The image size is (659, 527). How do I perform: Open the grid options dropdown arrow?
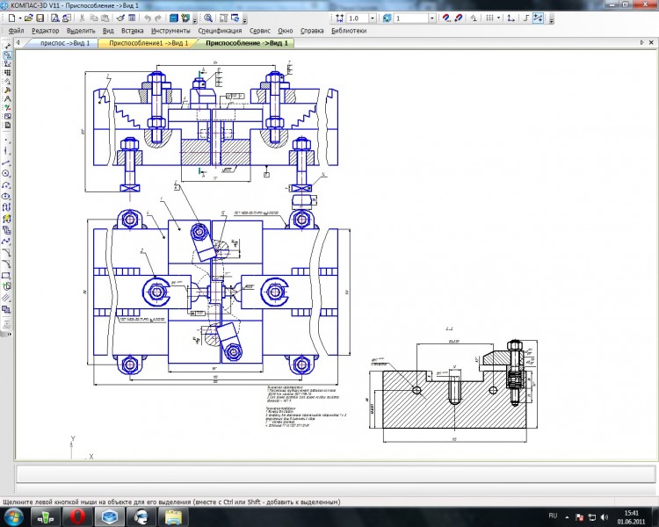coord(498,18)
